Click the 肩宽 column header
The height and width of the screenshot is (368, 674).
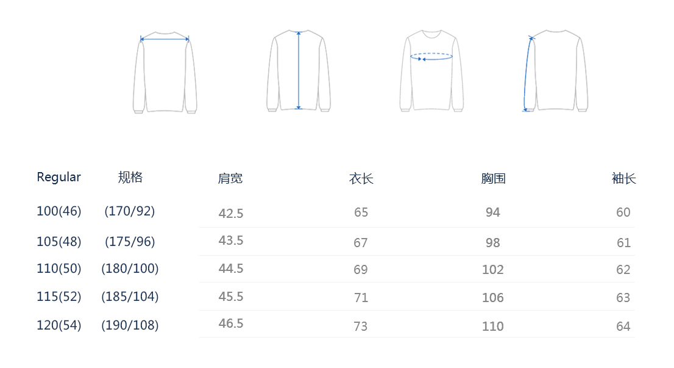tap(230, 178)
